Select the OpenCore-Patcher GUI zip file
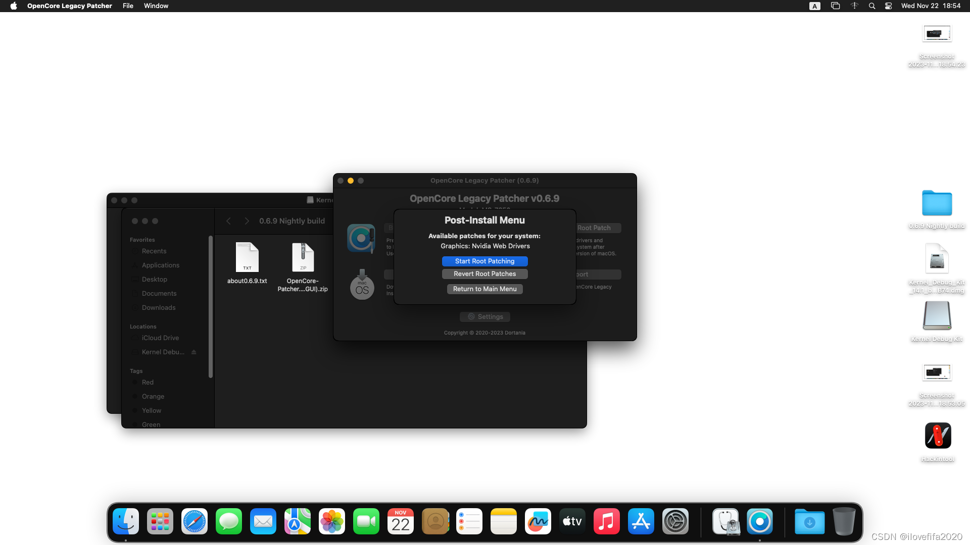Screen dimensions: 970x545 point(303,257)
